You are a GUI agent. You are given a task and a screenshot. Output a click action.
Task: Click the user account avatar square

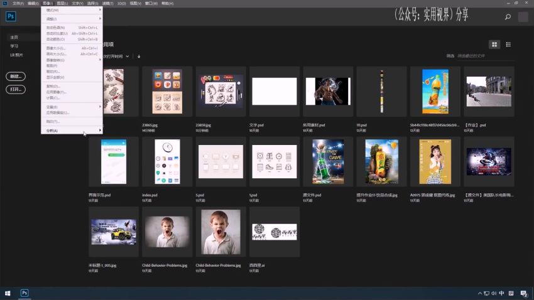tap(523, 17)
